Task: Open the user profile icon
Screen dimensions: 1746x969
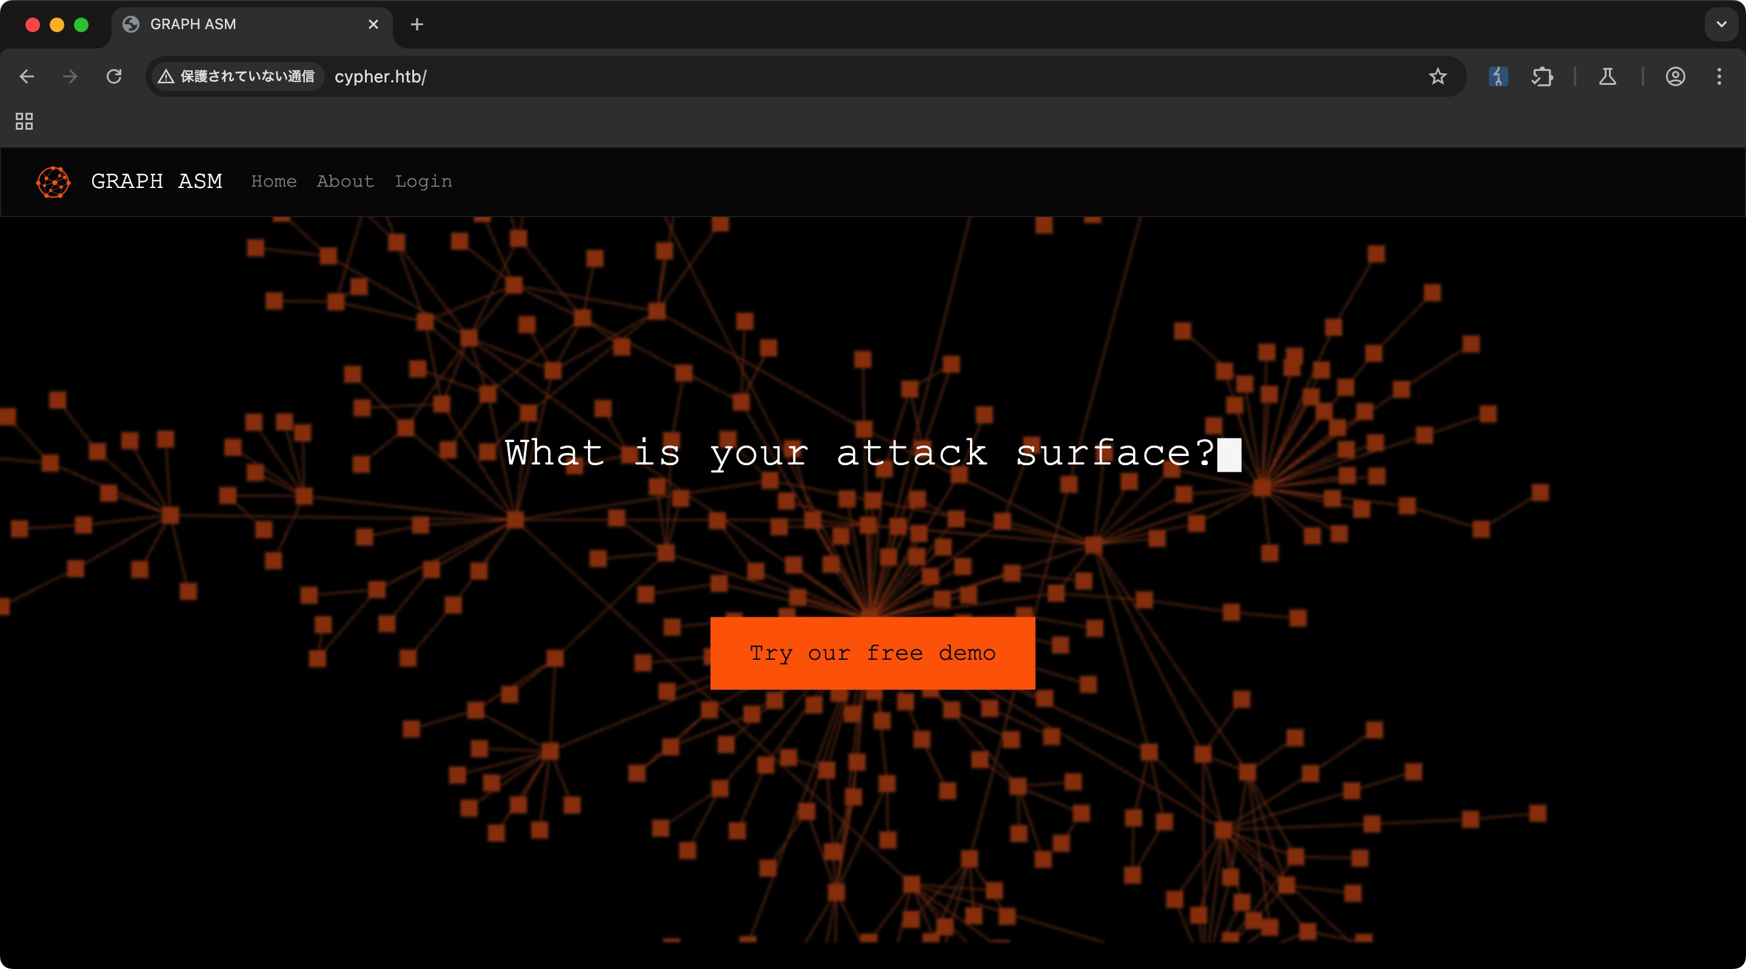Action: point(1675,76)
